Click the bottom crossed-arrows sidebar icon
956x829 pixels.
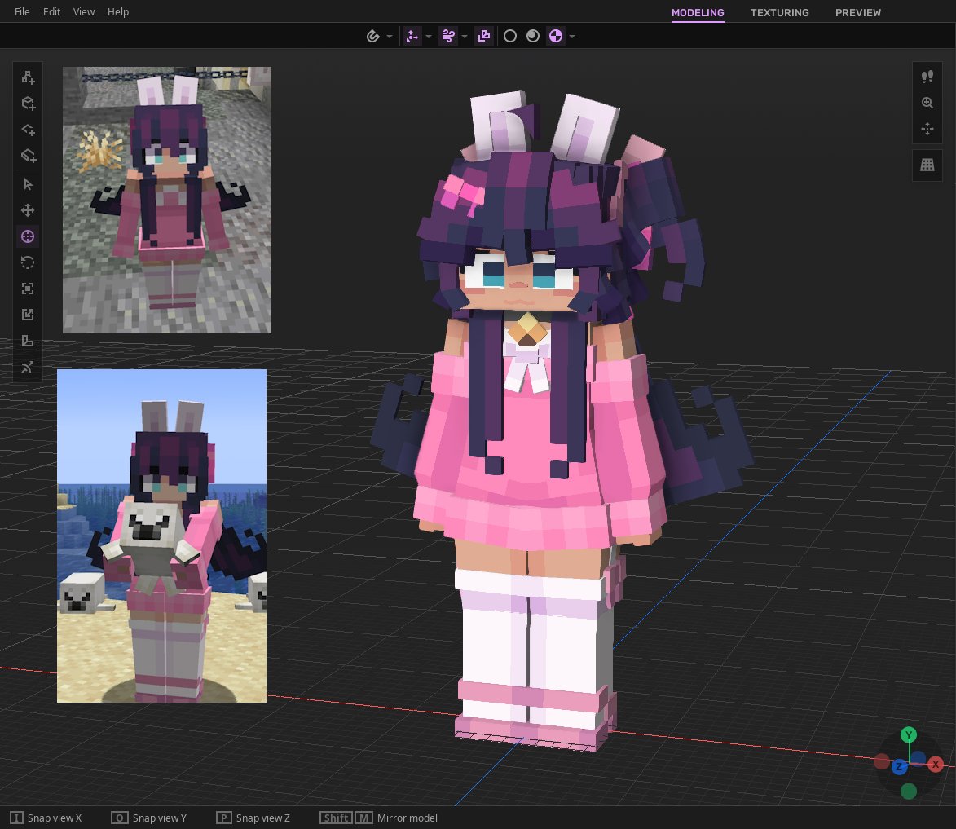[x=28, y=368]
